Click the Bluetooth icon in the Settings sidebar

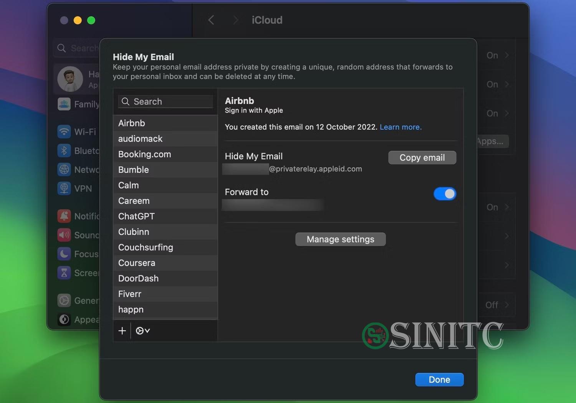click(x=64, y=150)
